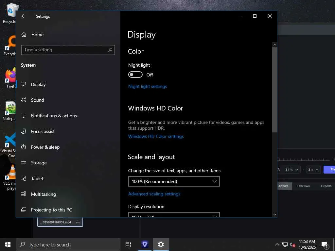Open Settings Home page

32,35
